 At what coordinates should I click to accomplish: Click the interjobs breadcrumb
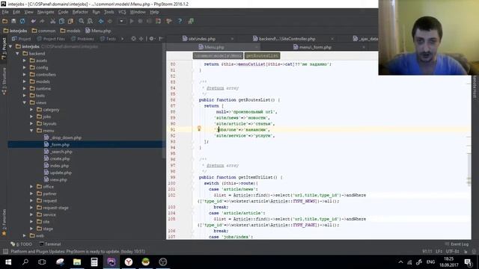tap(15, 31)
